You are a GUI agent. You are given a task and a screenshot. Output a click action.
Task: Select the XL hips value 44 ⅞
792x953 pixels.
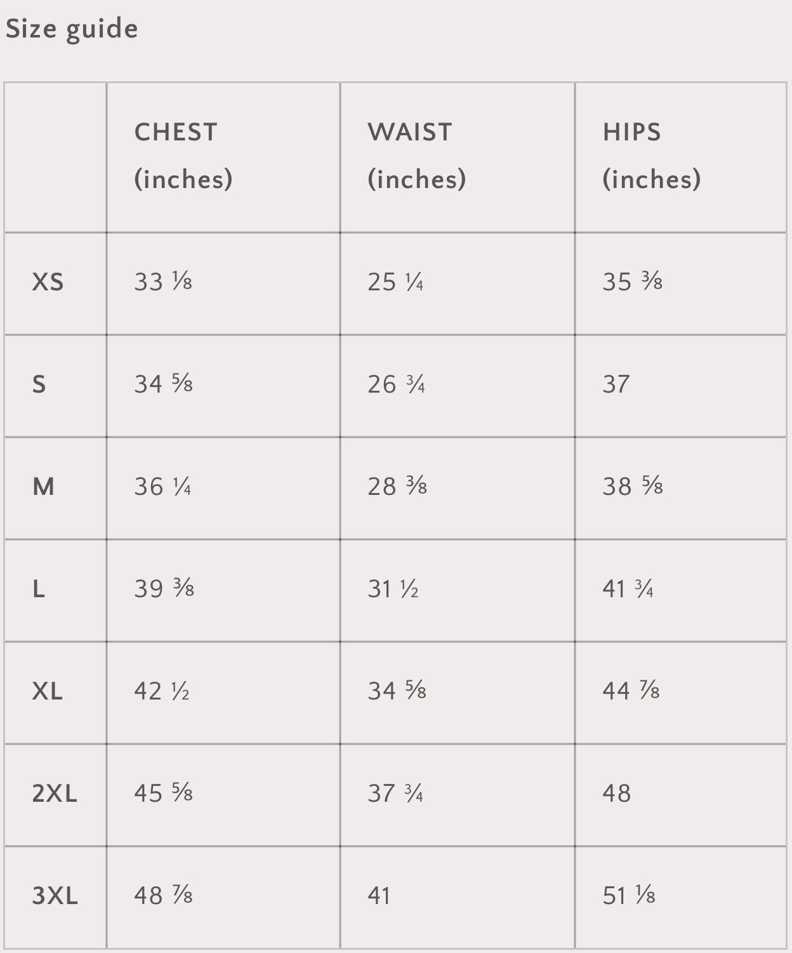[x=631, y=691]
